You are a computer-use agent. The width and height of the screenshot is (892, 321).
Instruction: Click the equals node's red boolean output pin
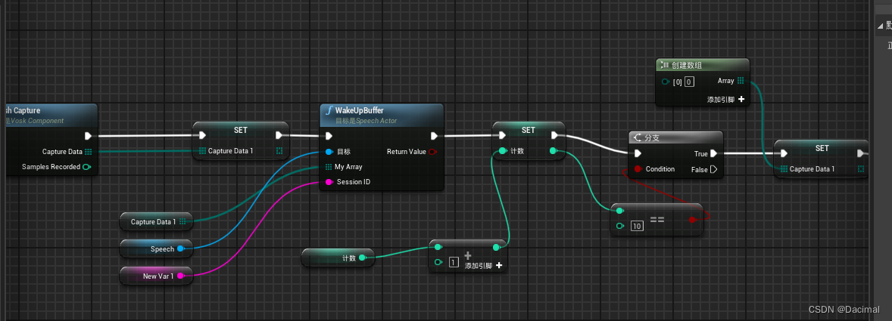(x=692, y=220)
